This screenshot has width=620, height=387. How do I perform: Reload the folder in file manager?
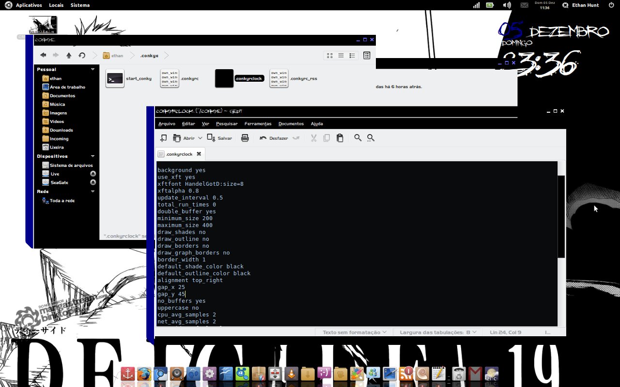(x=82, y=56)
